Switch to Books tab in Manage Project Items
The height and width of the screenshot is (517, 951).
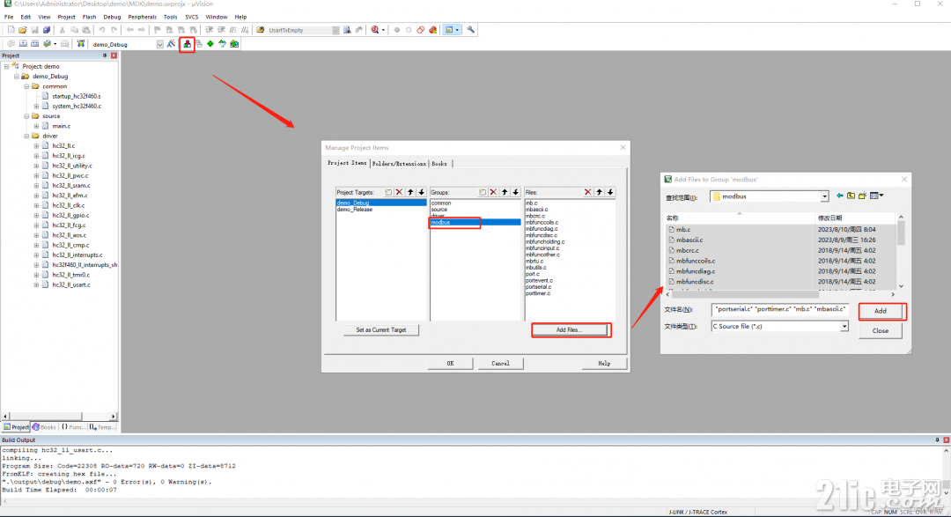439,164
